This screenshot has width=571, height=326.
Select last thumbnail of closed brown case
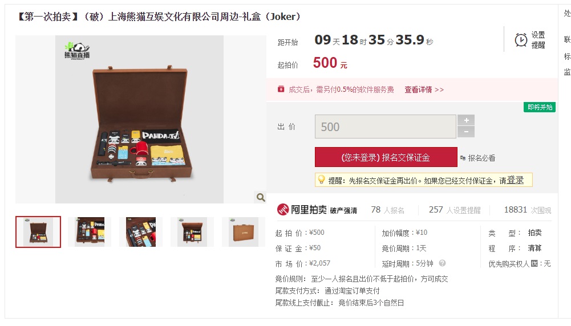[244, 232]
